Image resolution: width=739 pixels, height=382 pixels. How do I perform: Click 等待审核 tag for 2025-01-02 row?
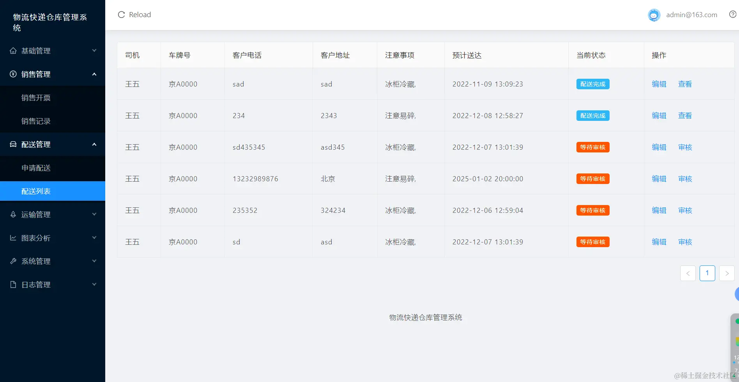point(593,179)
